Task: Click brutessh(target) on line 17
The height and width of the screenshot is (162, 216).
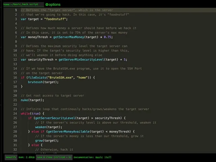Action: [x=43, y=82]
